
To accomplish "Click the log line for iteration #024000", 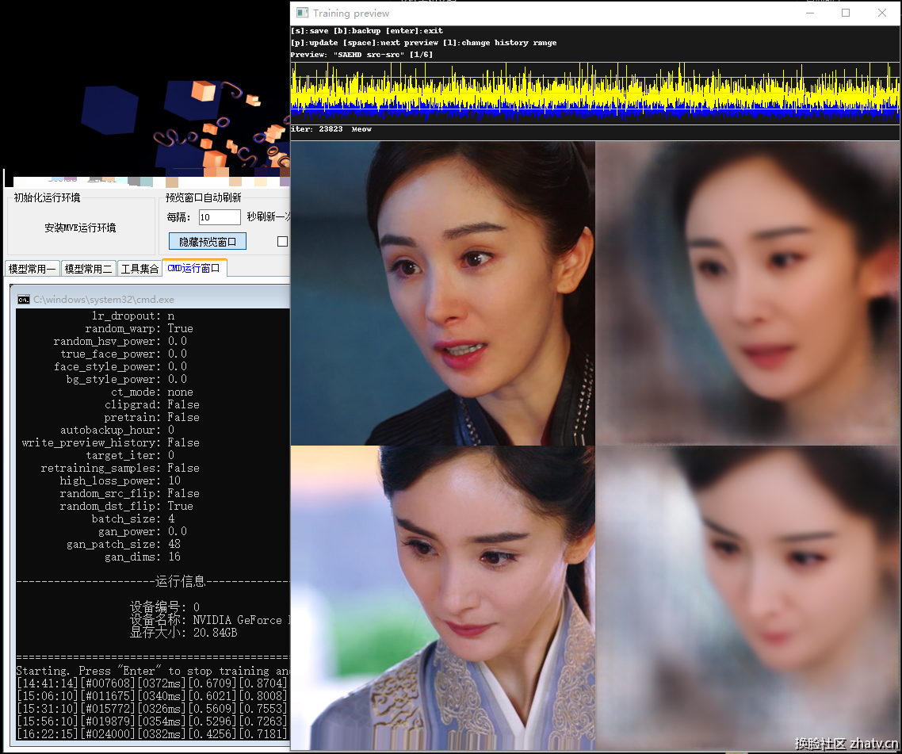I will coord(152,734).
